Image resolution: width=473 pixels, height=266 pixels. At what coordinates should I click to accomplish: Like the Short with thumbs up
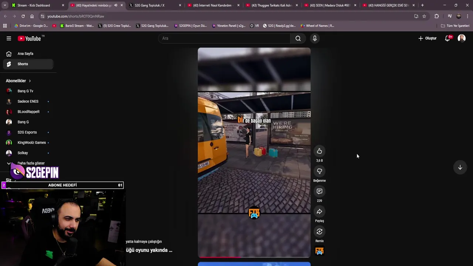click(319, 151)
